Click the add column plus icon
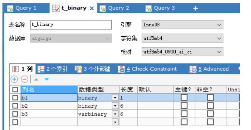This screenshot has height=130, width=251. coord(14,79)
